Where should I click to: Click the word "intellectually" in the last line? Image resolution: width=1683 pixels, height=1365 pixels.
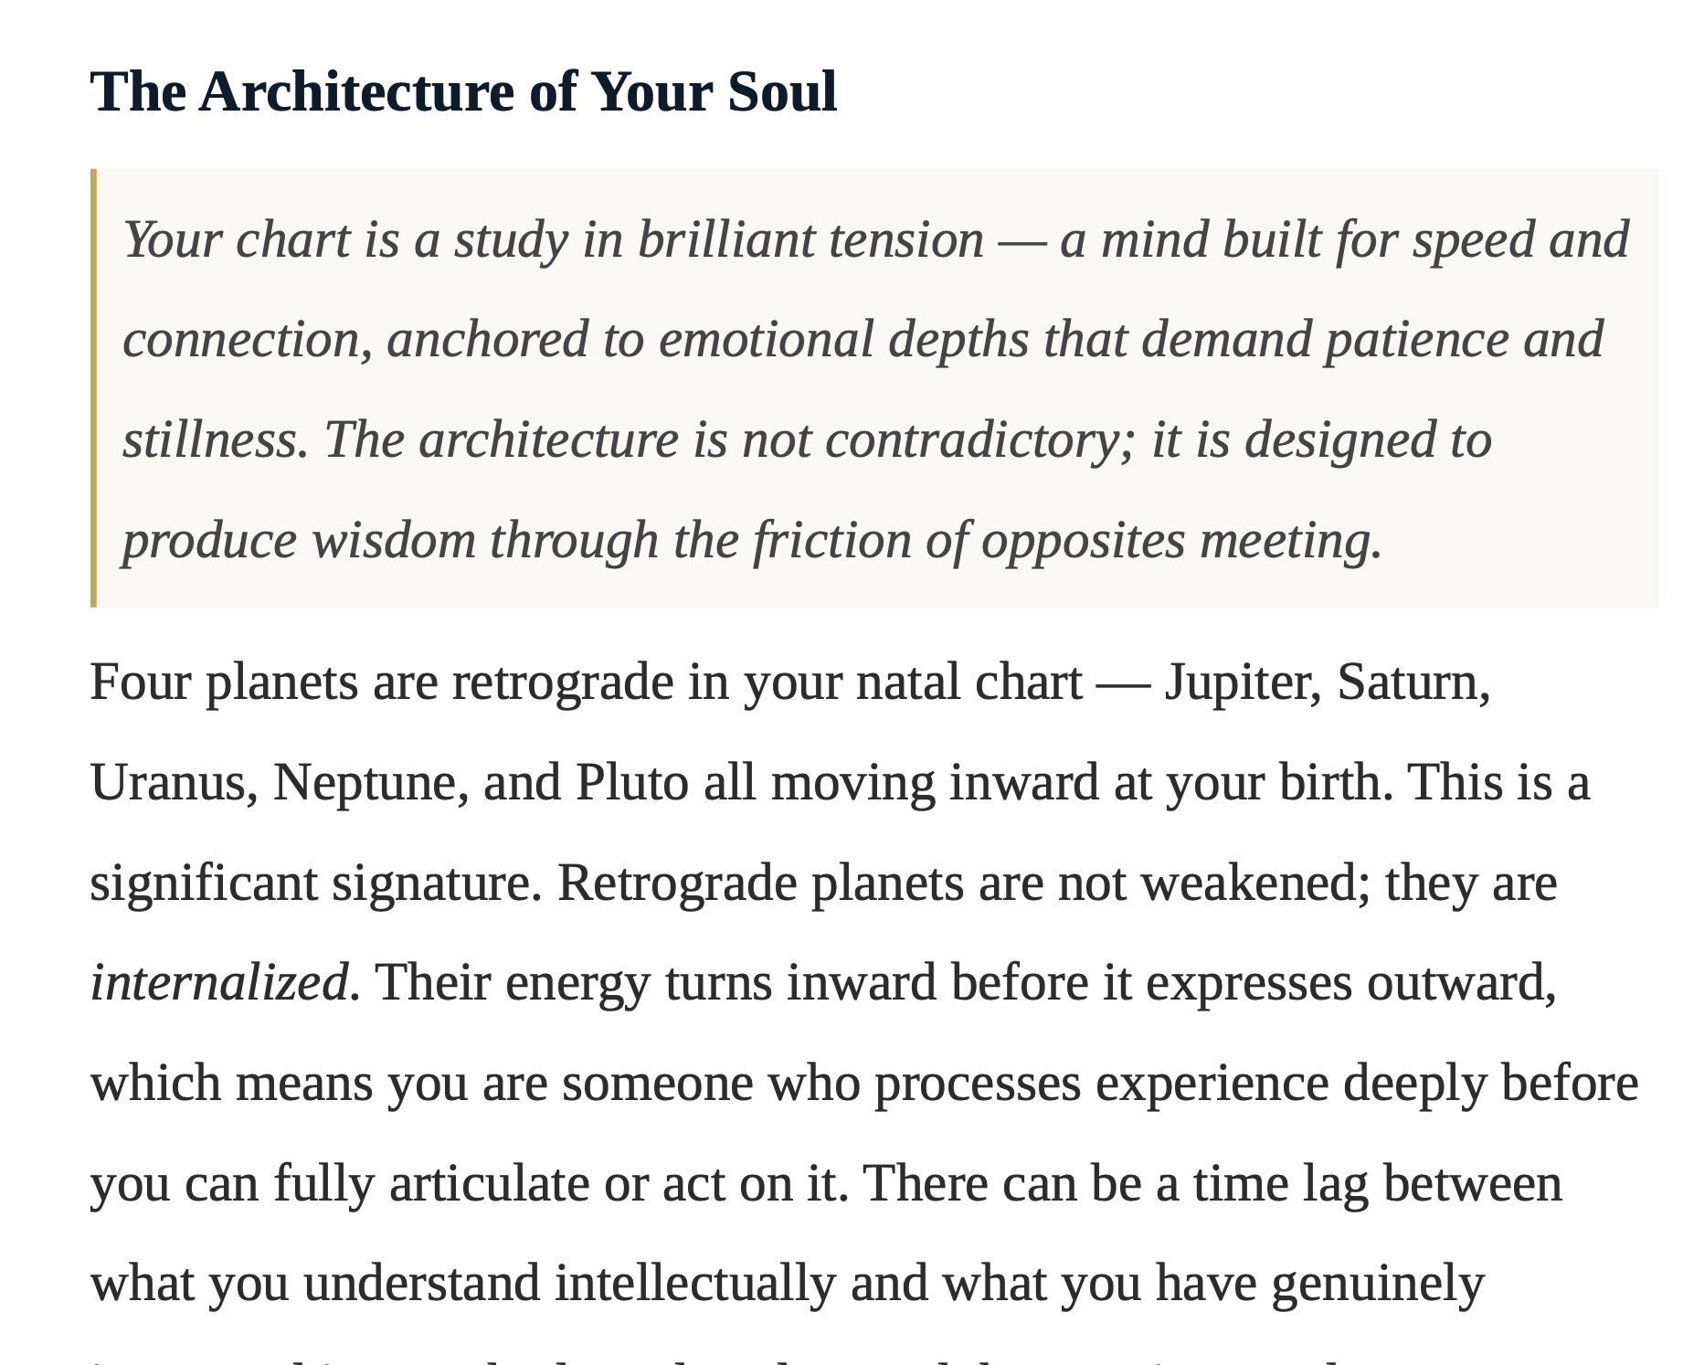[695, 1283]
